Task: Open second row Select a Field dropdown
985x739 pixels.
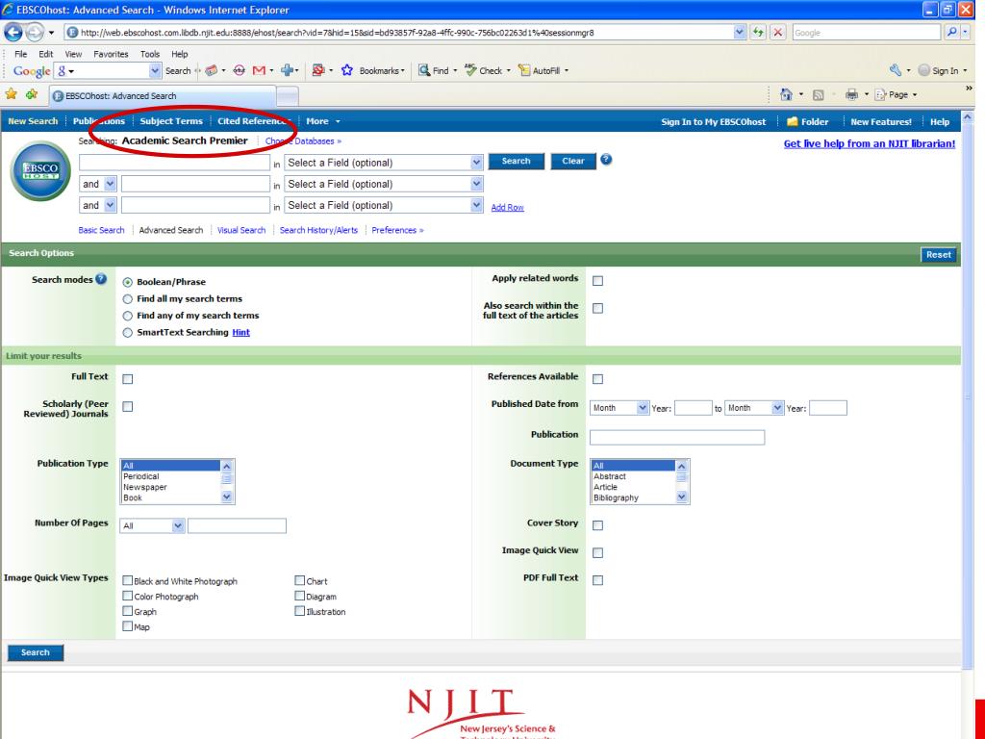Action: 383,184
